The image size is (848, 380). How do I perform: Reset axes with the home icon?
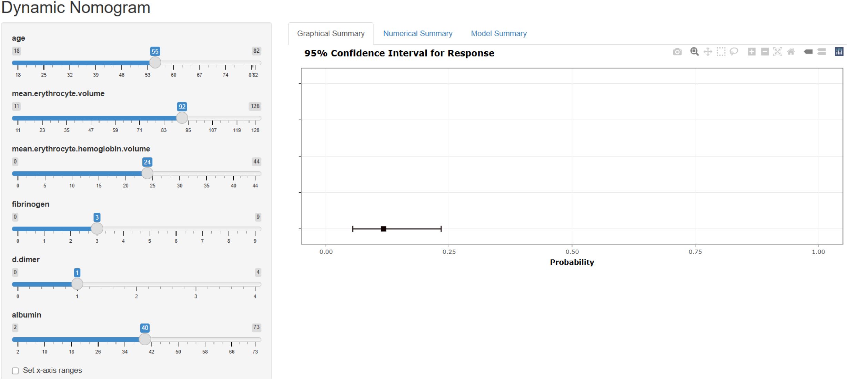coord(791,52)
